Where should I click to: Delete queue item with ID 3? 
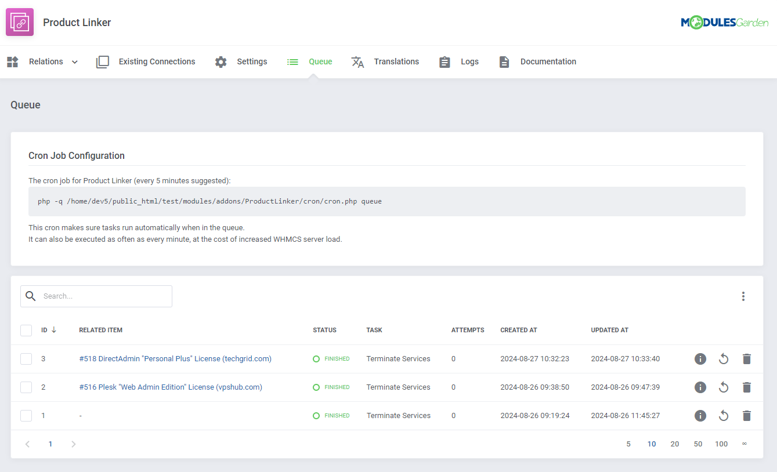click(747, 359)
